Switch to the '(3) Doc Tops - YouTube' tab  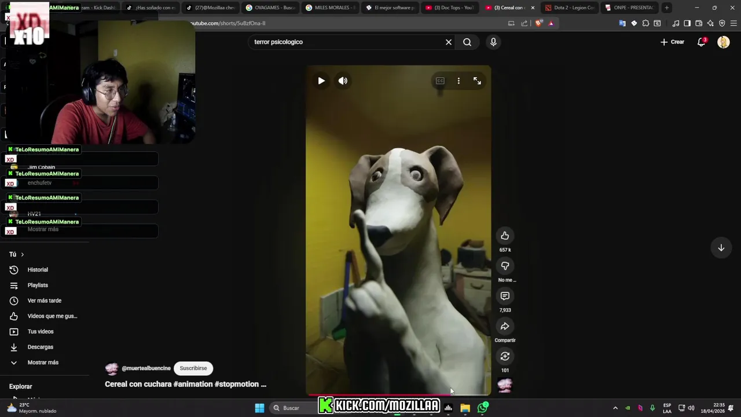pyautogui.click(x=449, y=8)
